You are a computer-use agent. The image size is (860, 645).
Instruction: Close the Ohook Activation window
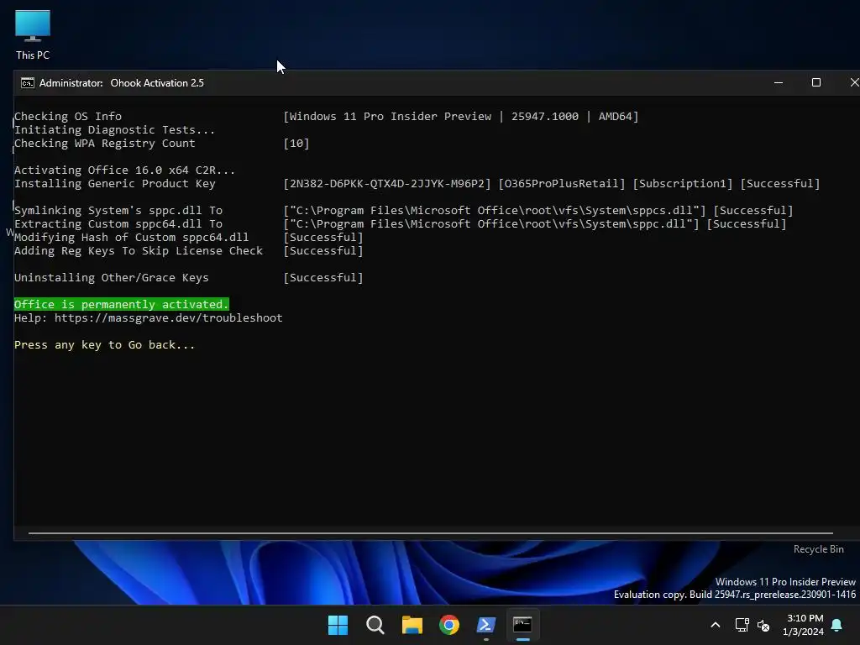[x=853, y=83]
